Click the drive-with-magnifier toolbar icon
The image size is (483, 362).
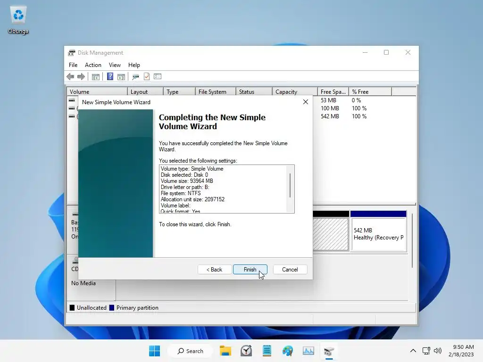click(135, 77)
